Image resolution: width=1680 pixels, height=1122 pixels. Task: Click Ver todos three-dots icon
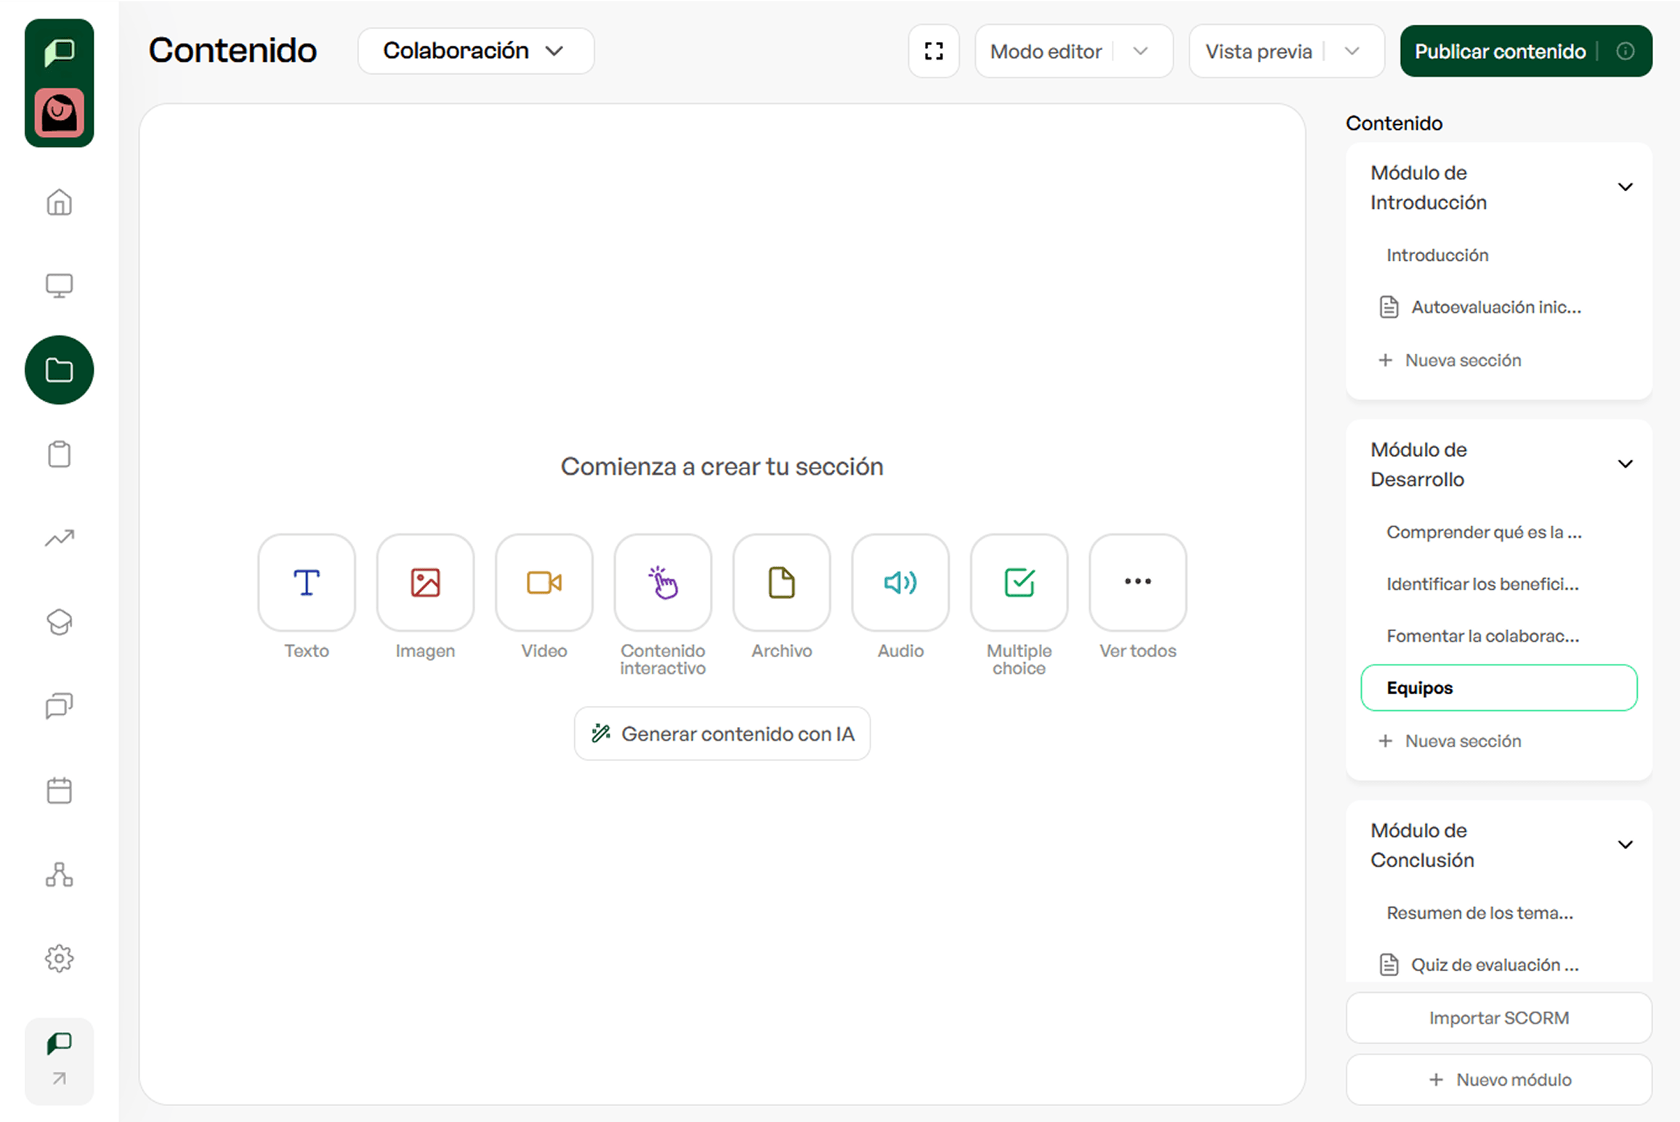pyautogui.click(x=1137, y=582)
